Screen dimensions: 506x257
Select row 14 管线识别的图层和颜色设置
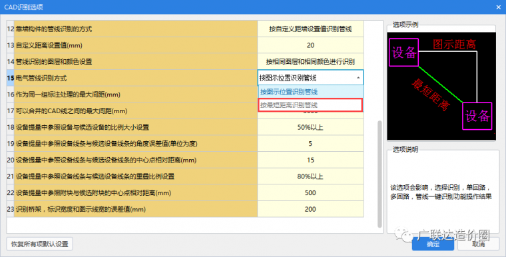(136, 62)
